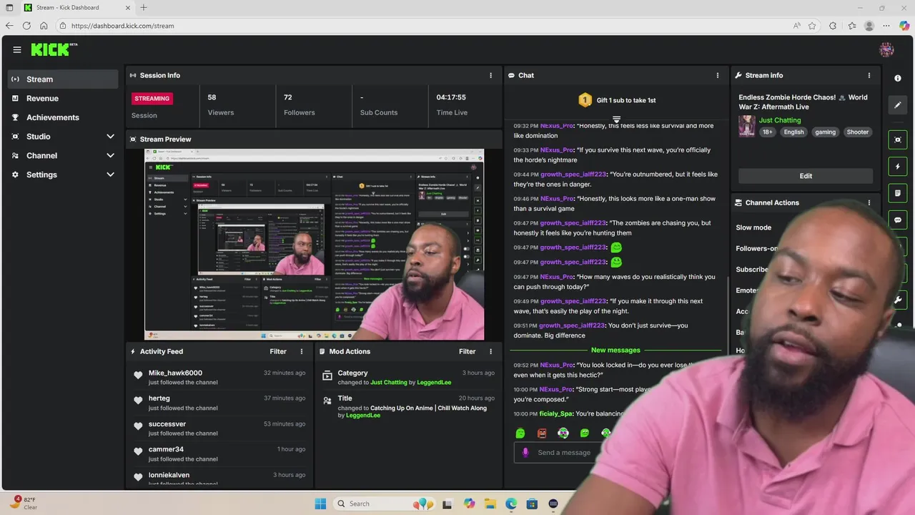
Task: Click the Title change icon in Mod Actions
Action: point(327,401)
